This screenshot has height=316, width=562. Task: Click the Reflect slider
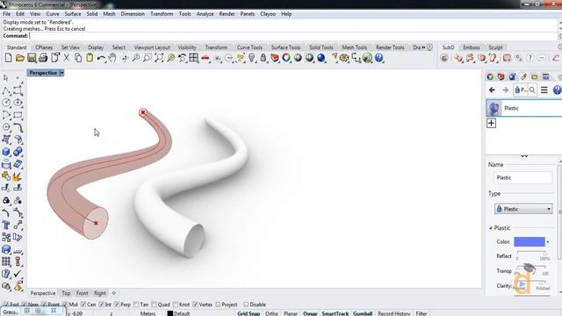point(532,254)
